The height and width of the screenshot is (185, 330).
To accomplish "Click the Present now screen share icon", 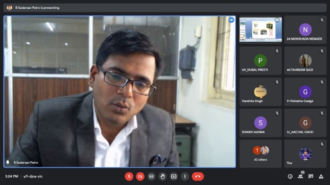I will 174,176.
